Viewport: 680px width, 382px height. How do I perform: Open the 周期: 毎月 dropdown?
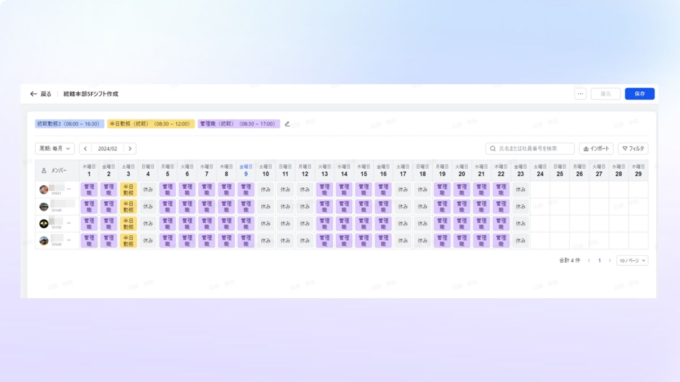[x=55, y=149]
